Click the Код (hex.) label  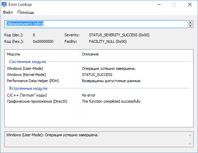tap(14, 41)
